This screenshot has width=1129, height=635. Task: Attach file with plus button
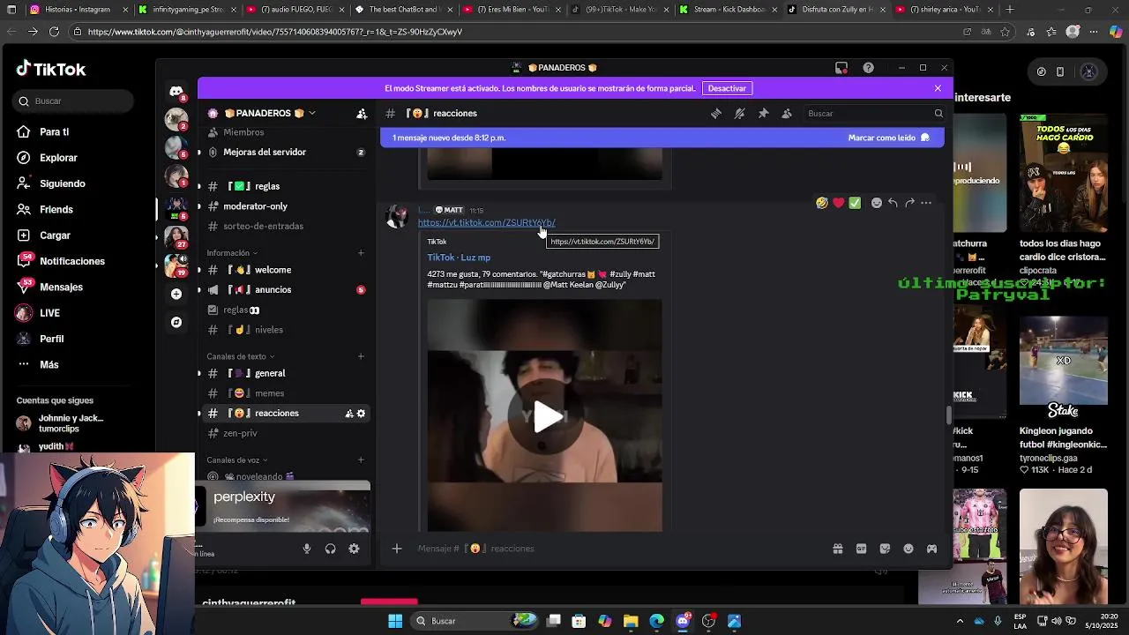click(x=397, y=549)
